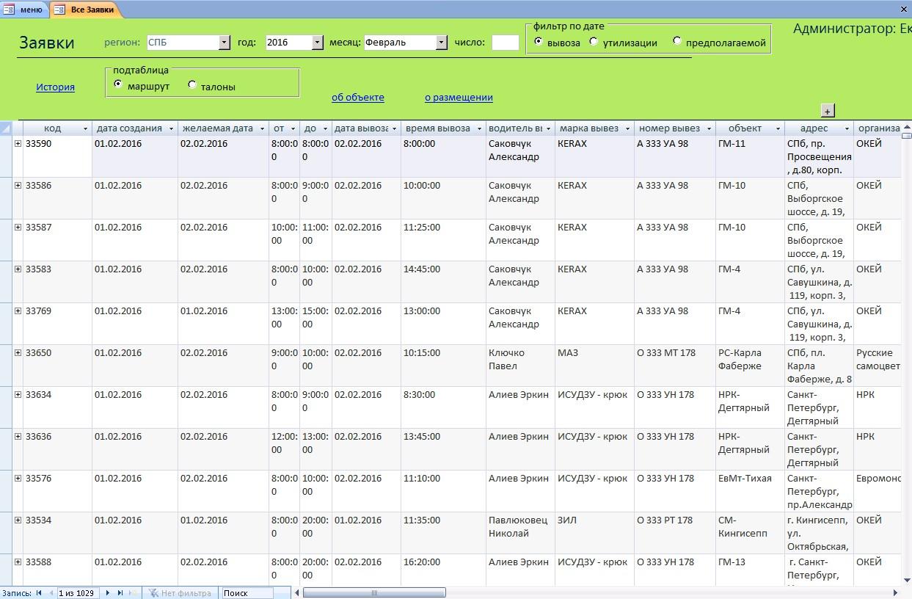912x599 pixels.
Task: Expand the row with code 33586
Action: pyautogui.click(x=18, y=186)
